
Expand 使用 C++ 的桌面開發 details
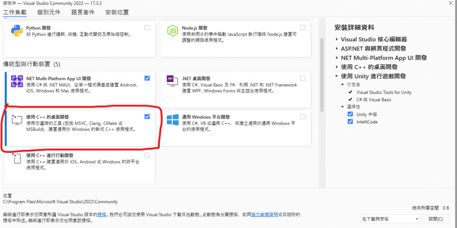tap(337, 67)
